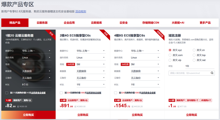
Task: Open 主机安全企业版 link in 4核8G card
Action: [148, 93]
